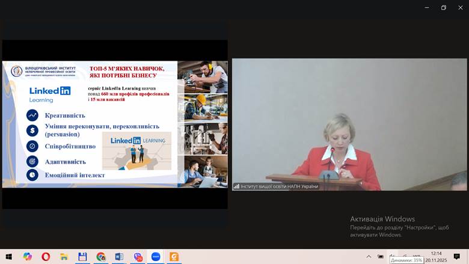The image size is (469, 264).
Task: Open the speaker volume control in the tray
Action: click(x=392, y=256)
